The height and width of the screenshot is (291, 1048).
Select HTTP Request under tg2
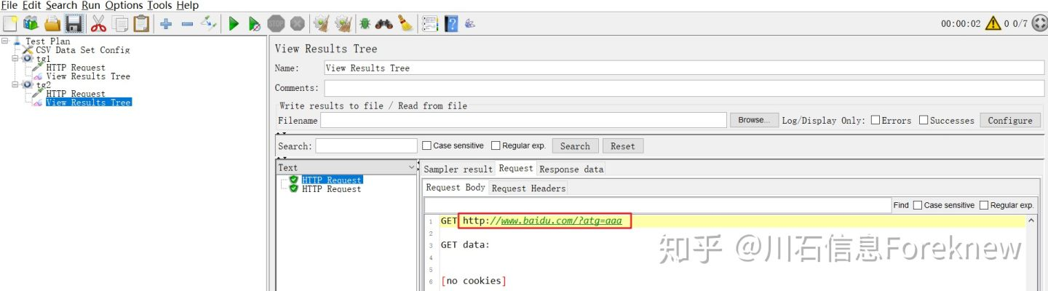[76, 94]
